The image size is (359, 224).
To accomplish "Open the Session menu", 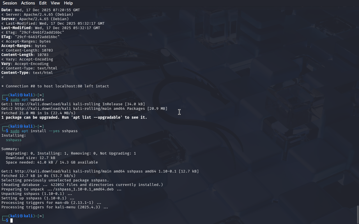I will coord(10,3).
